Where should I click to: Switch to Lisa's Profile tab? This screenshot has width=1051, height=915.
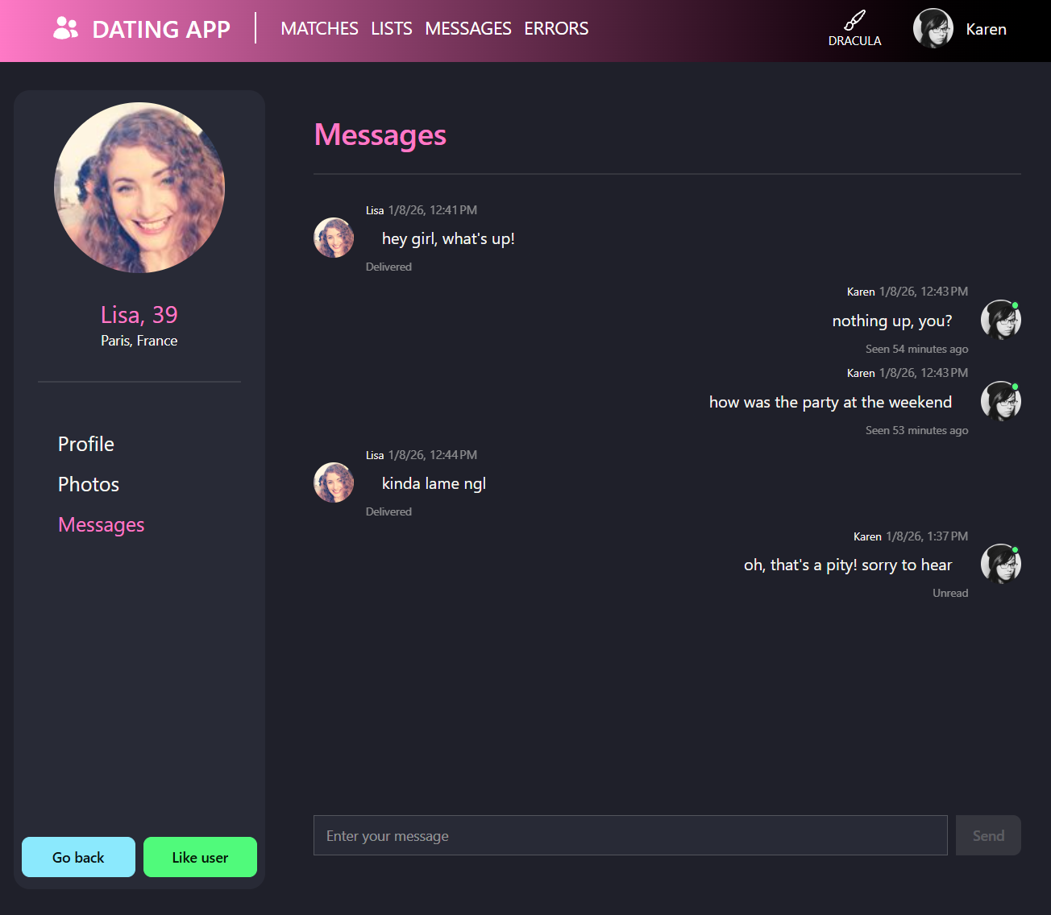coord(86,444)
